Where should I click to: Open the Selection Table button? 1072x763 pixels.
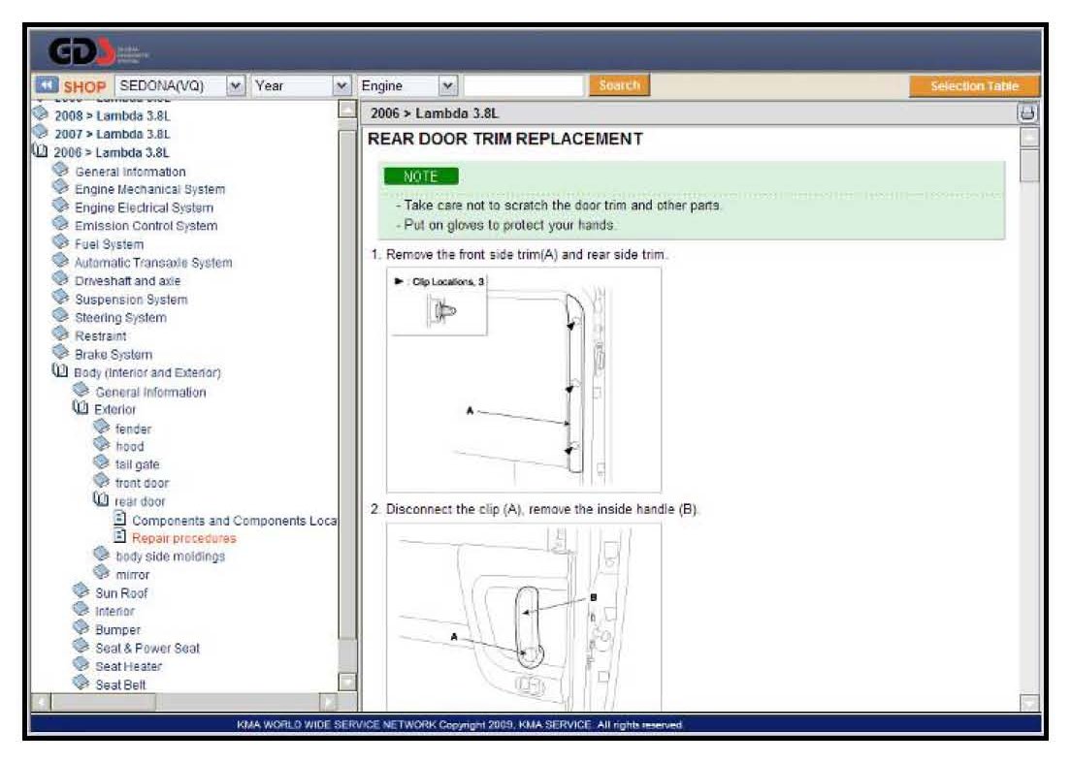973,86
